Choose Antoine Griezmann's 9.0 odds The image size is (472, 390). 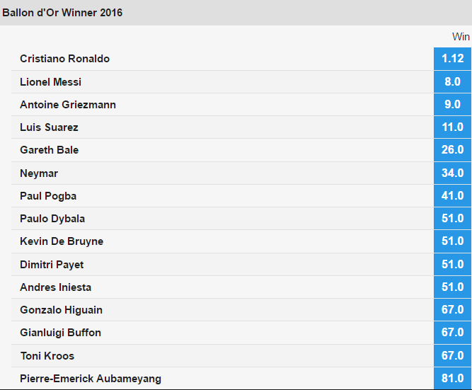[x=452, y=105]
